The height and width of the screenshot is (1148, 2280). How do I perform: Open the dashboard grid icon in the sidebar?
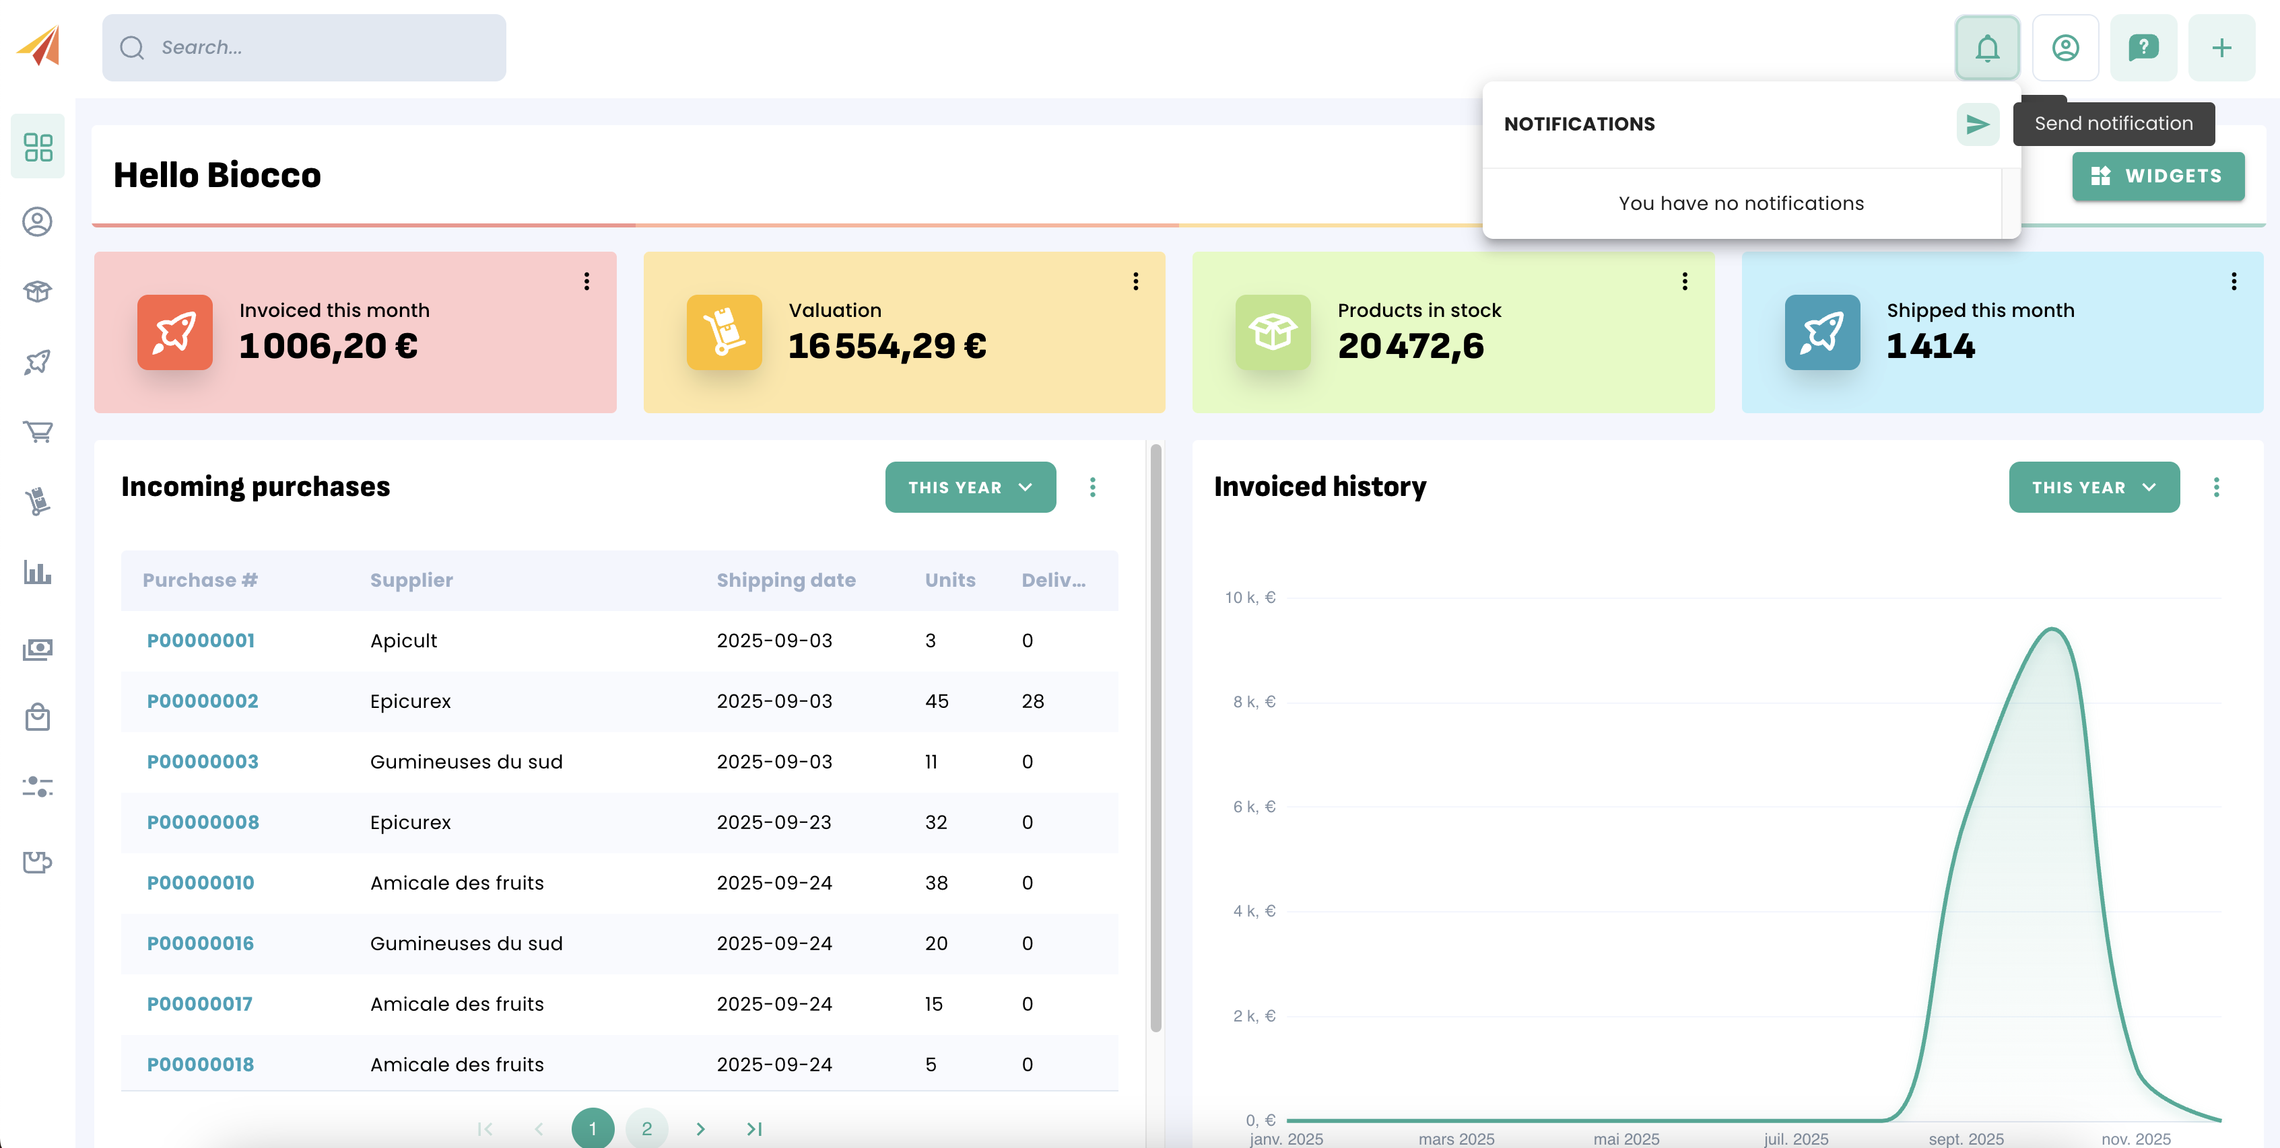[x=38, y=147]
